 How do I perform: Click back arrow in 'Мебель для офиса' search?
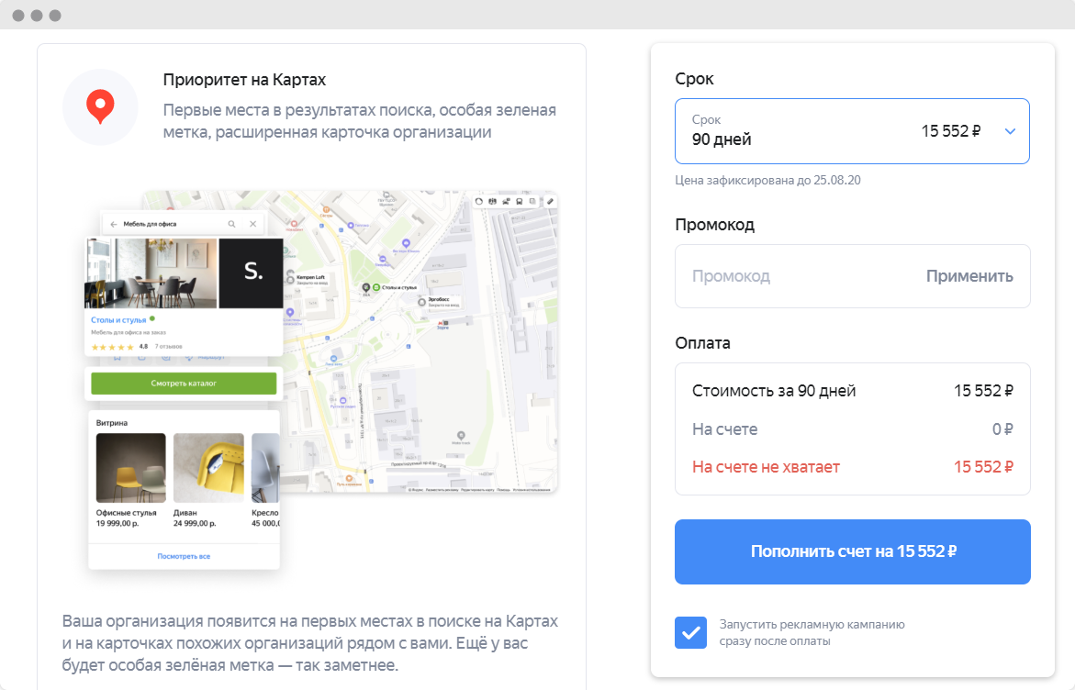point(114,224)
